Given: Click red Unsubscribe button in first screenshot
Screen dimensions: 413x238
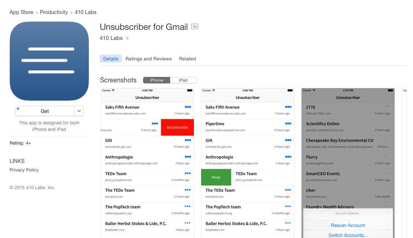Looking at the screenshot, I should point(177,127).
